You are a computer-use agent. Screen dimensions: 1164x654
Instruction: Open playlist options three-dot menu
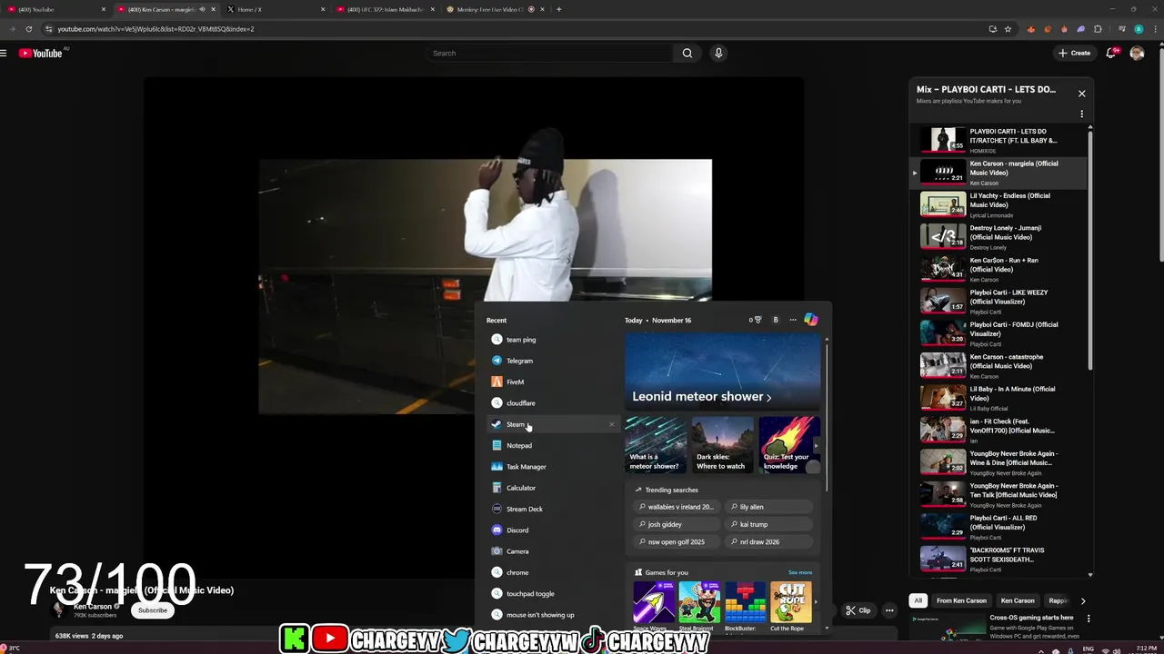tap(1081, 114)
